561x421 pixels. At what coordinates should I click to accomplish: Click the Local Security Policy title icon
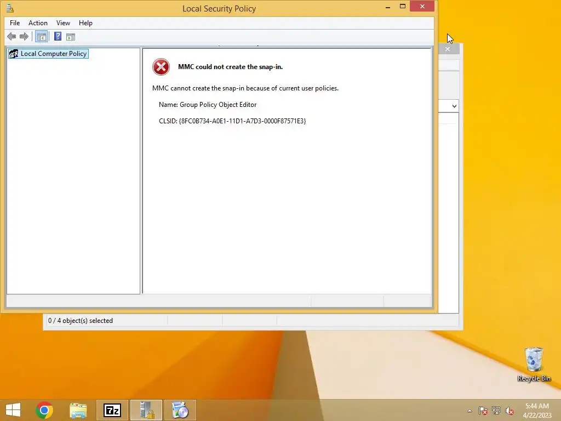pyautogui.click(x=10, y=8)
